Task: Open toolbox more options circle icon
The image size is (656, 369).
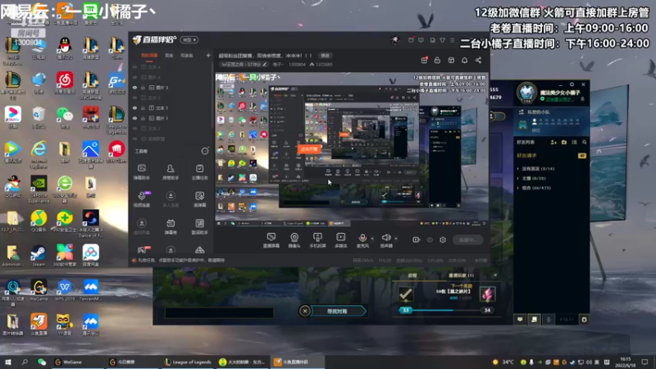Action: [205, 151]
